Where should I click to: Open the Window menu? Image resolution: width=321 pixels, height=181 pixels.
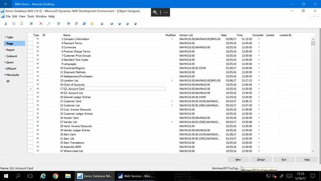point(41,17)
